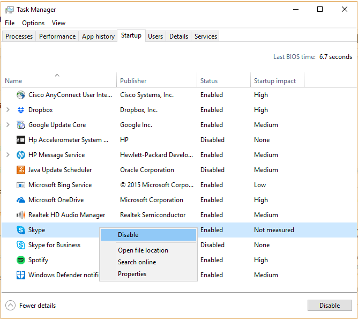Click the Dropbox logo icon
This screenshot has width=358, height=319.
pyautogui.click(x=21, y=110)
